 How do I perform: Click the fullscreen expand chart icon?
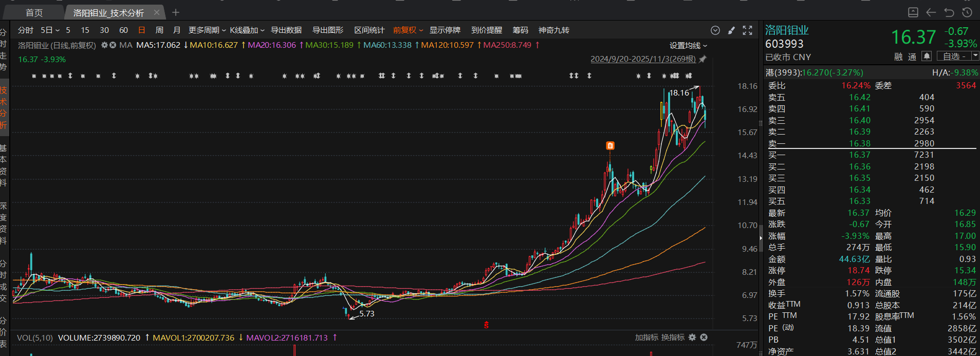[x=748, y=30]
